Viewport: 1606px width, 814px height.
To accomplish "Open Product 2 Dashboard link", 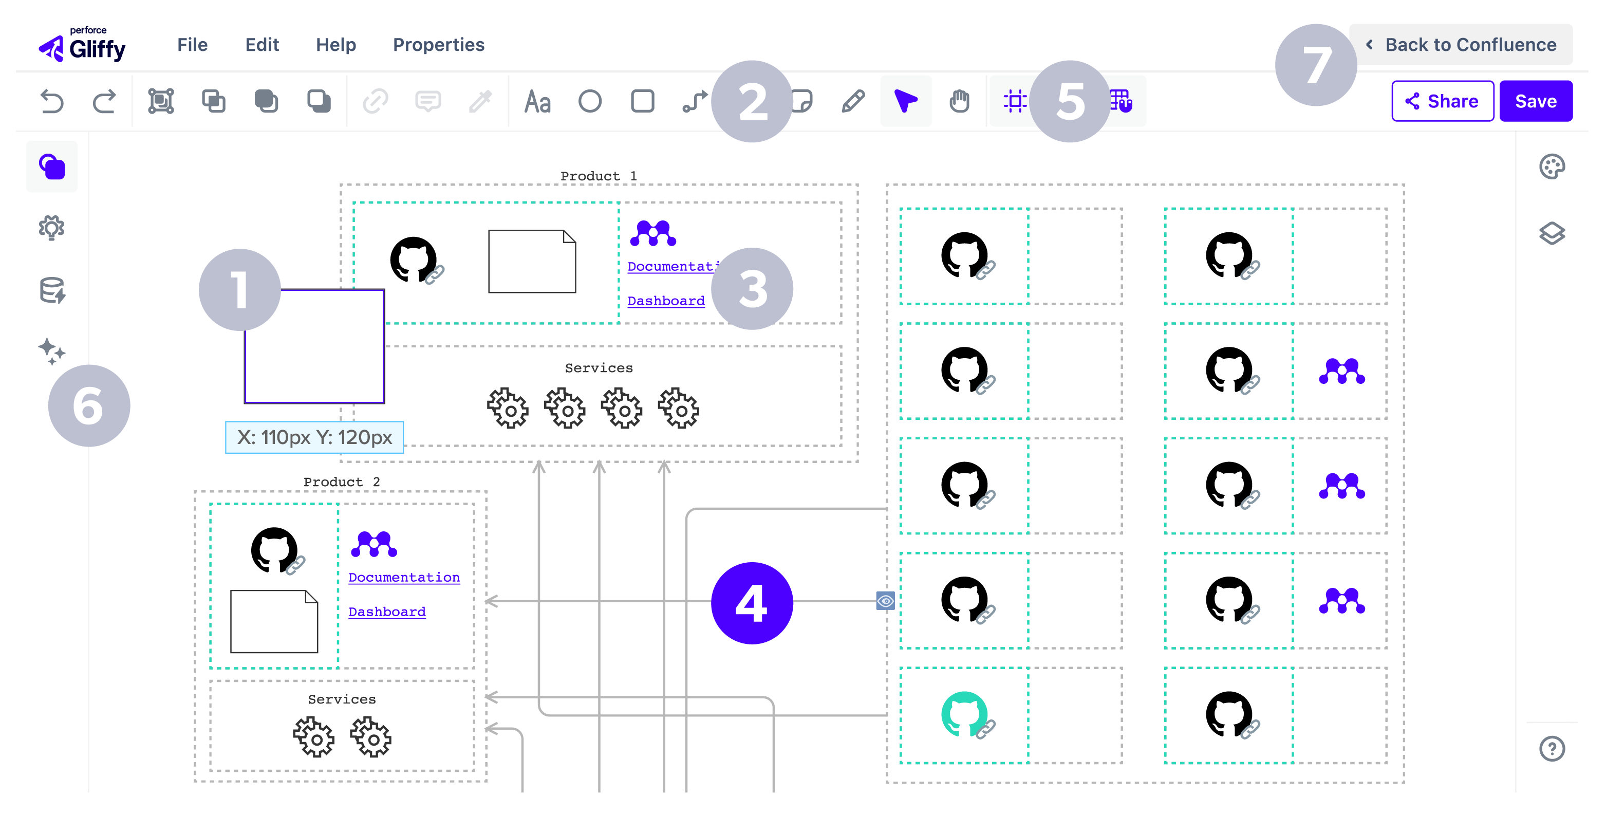I will click(386, 612).
